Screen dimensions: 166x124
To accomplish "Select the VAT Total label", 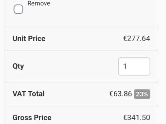I will 28,94.
